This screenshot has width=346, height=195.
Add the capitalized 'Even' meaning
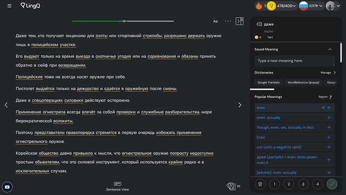[x=329, y=137]
